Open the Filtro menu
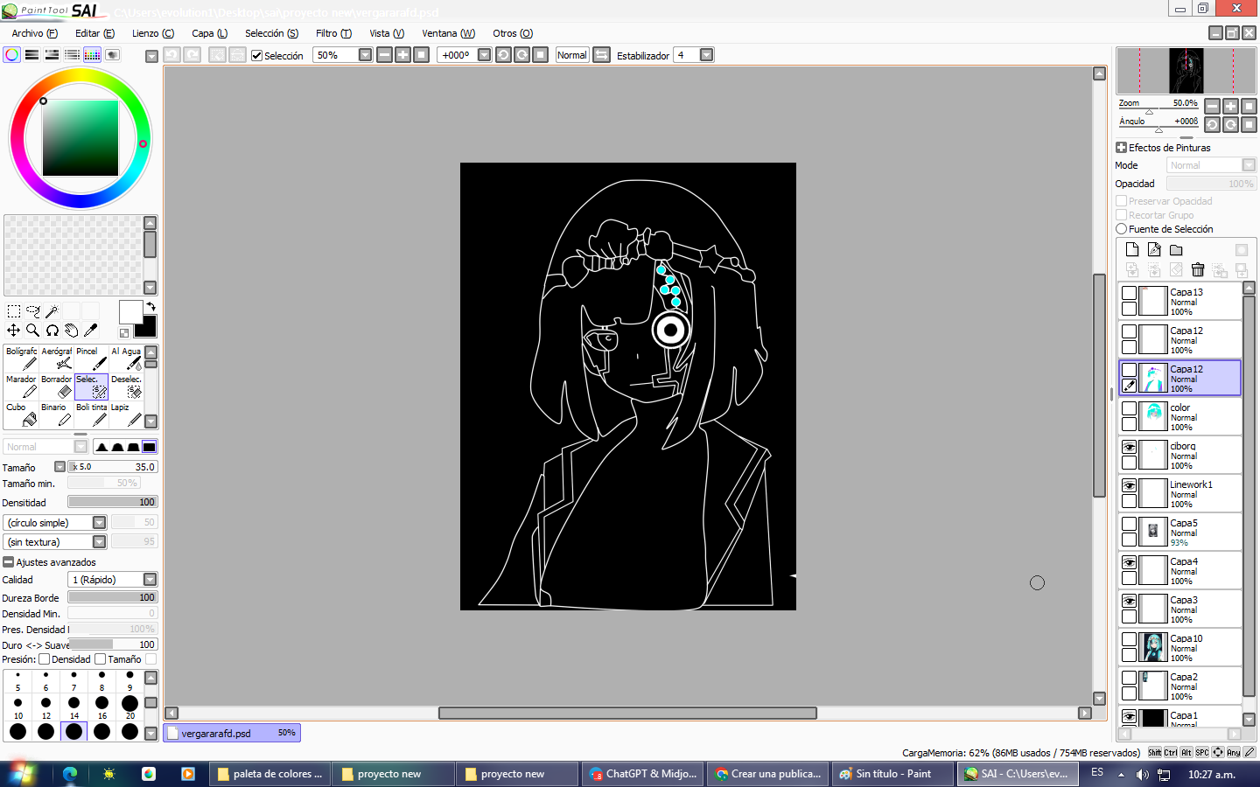The image size is (1260, 787). tap(333, 33)
